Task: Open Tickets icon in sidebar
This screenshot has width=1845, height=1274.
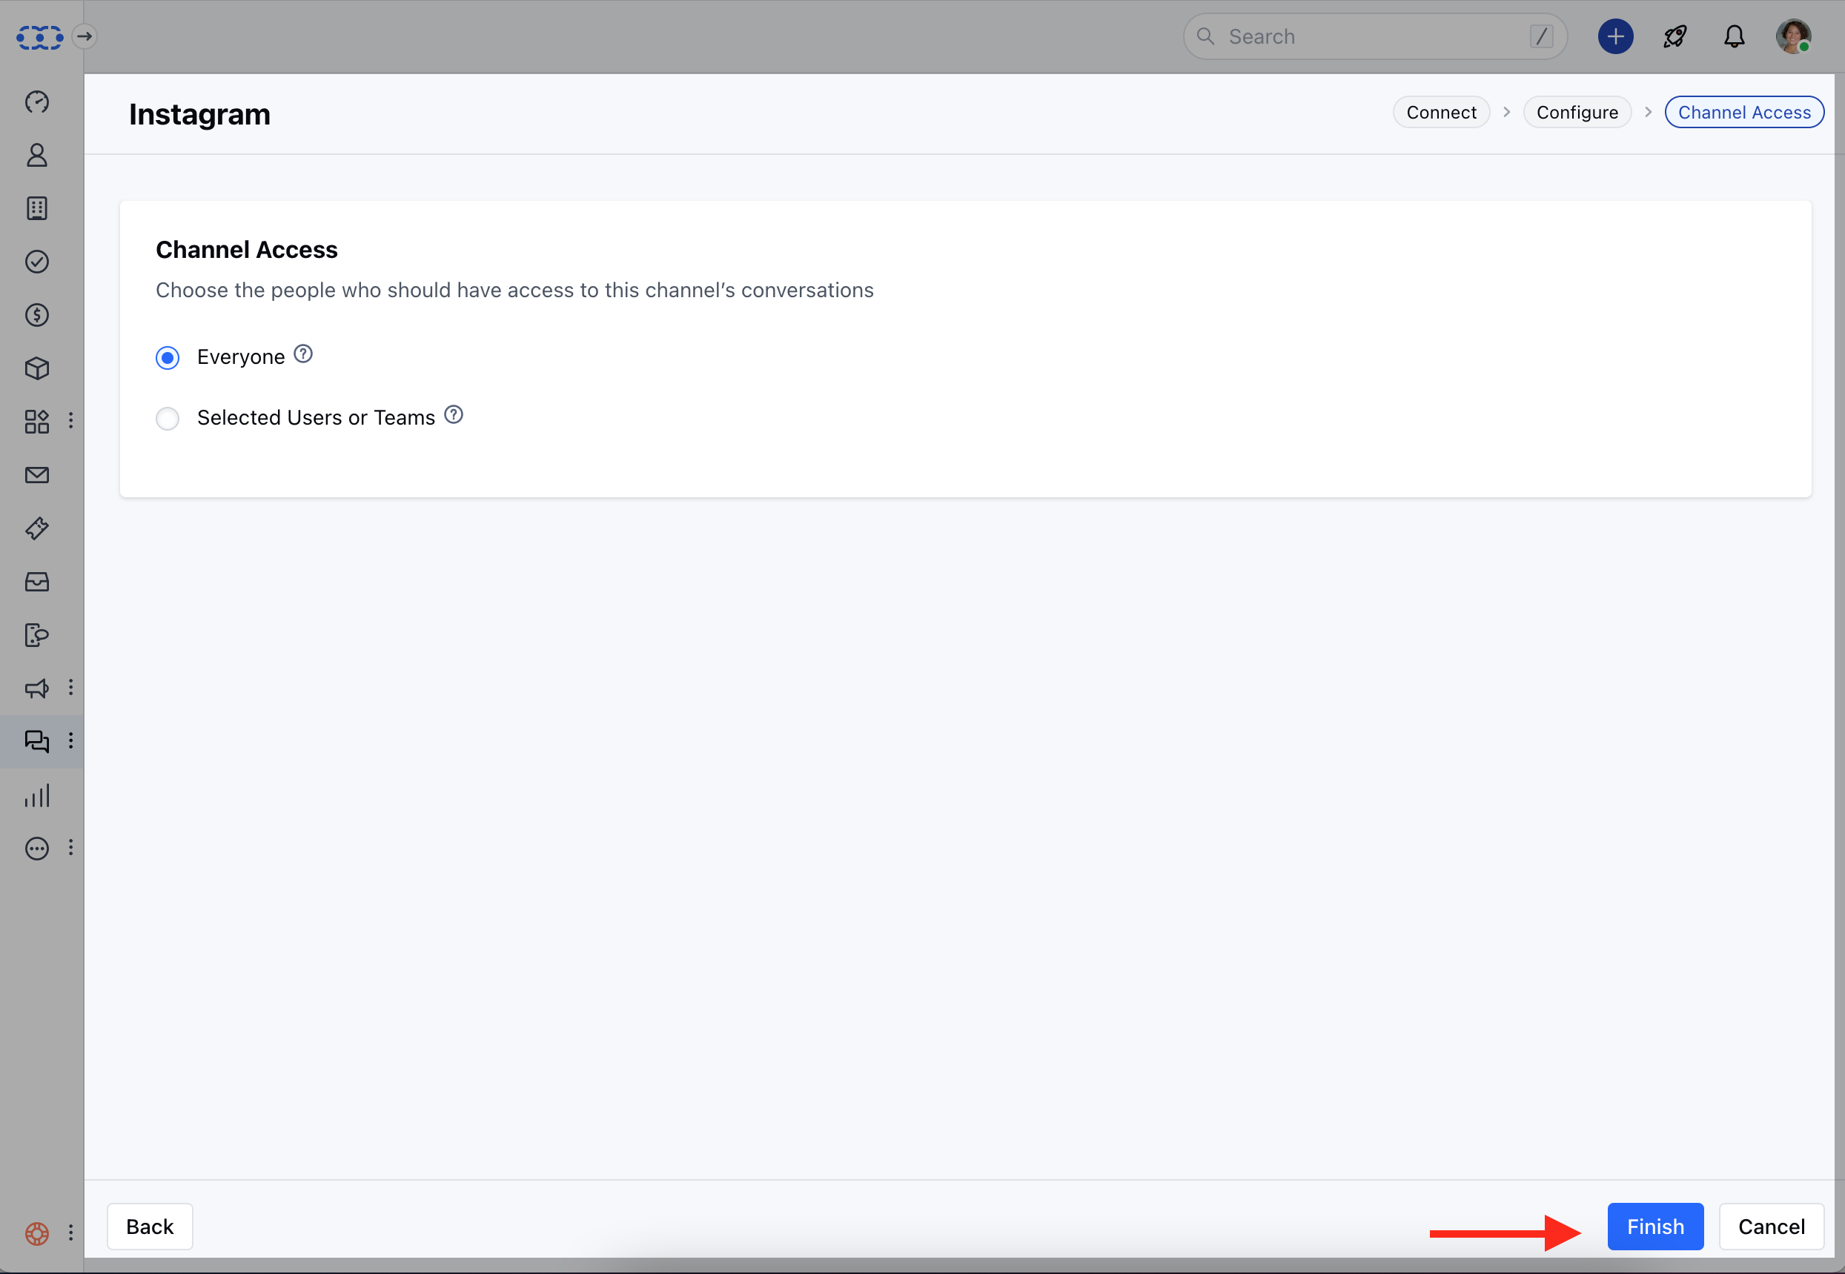Action: click(37, 528)
